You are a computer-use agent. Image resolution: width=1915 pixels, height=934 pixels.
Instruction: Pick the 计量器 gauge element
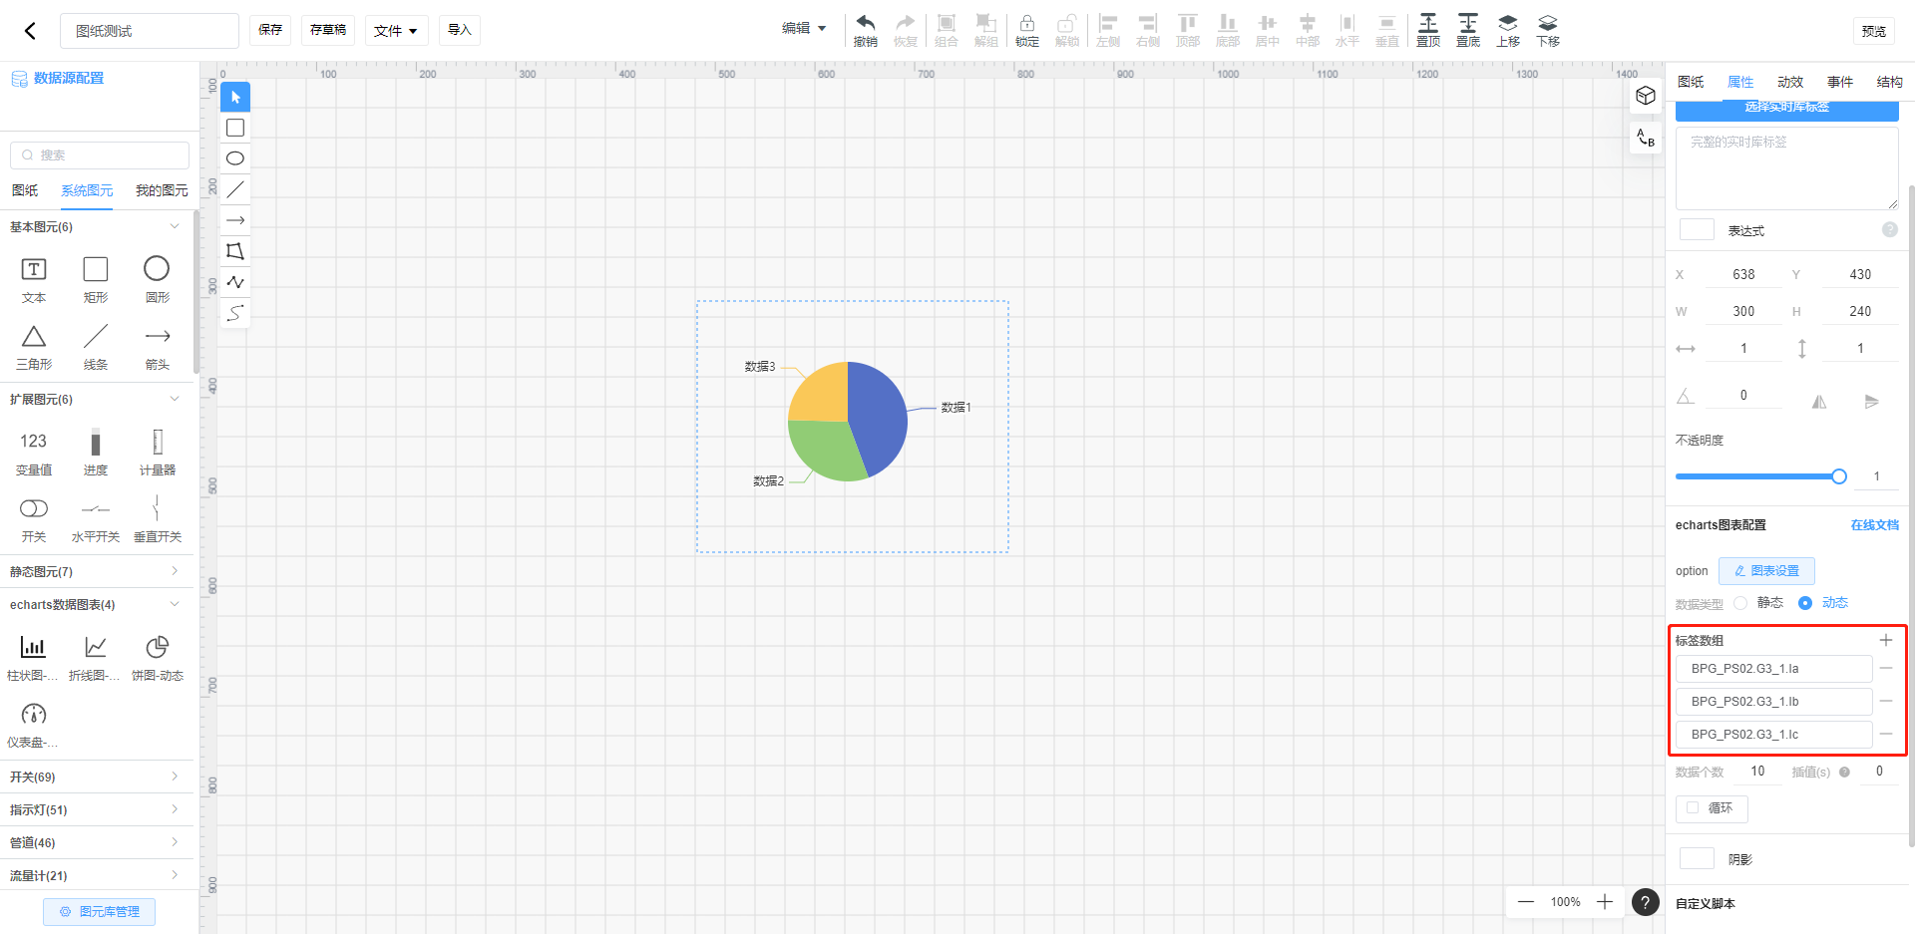tap(158, 453)
